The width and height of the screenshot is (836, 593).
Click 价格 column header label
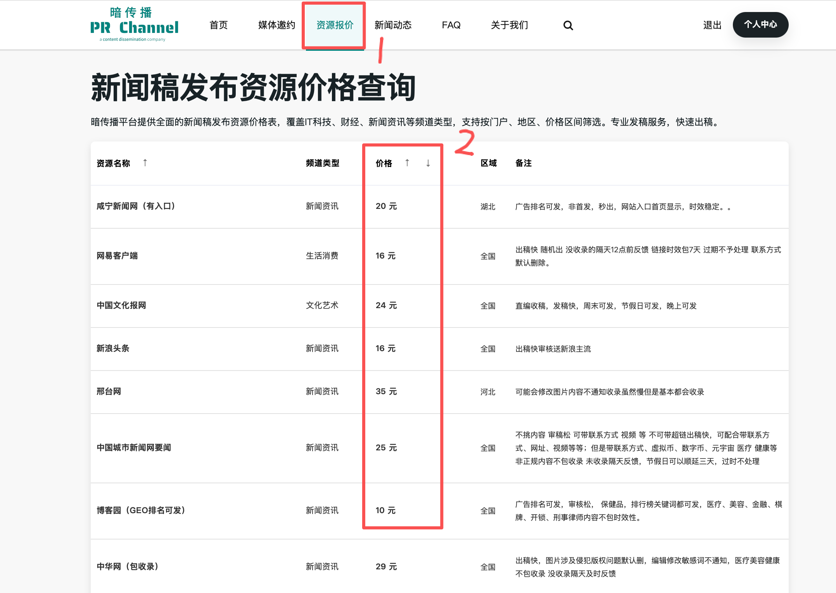(x=384, y=163)
